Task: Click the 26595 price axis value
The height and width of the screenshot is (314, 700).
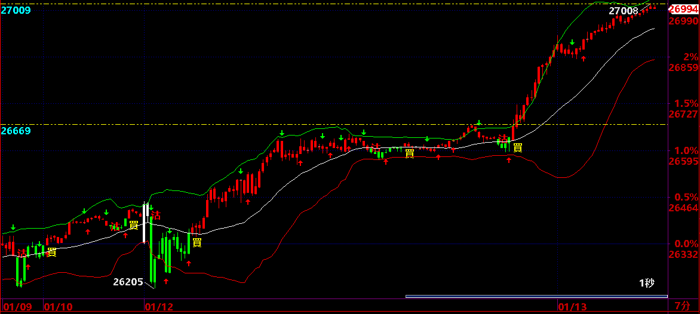Action: 683,161
